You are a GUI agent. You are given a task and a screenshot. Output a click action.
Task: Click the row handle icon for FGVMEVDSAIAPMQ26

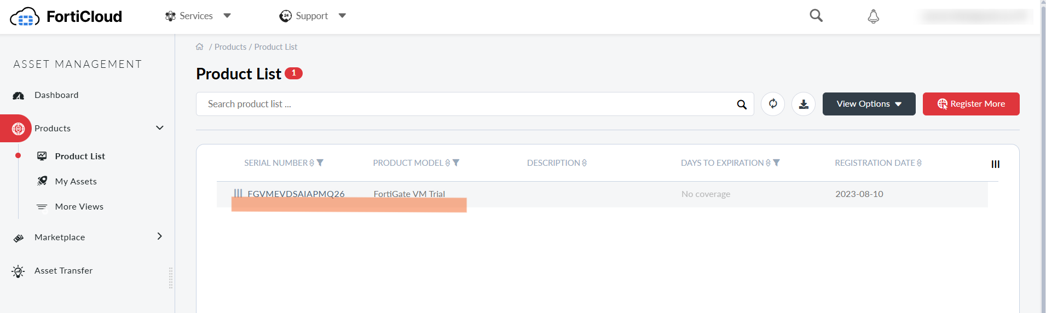tap(238, 193)
